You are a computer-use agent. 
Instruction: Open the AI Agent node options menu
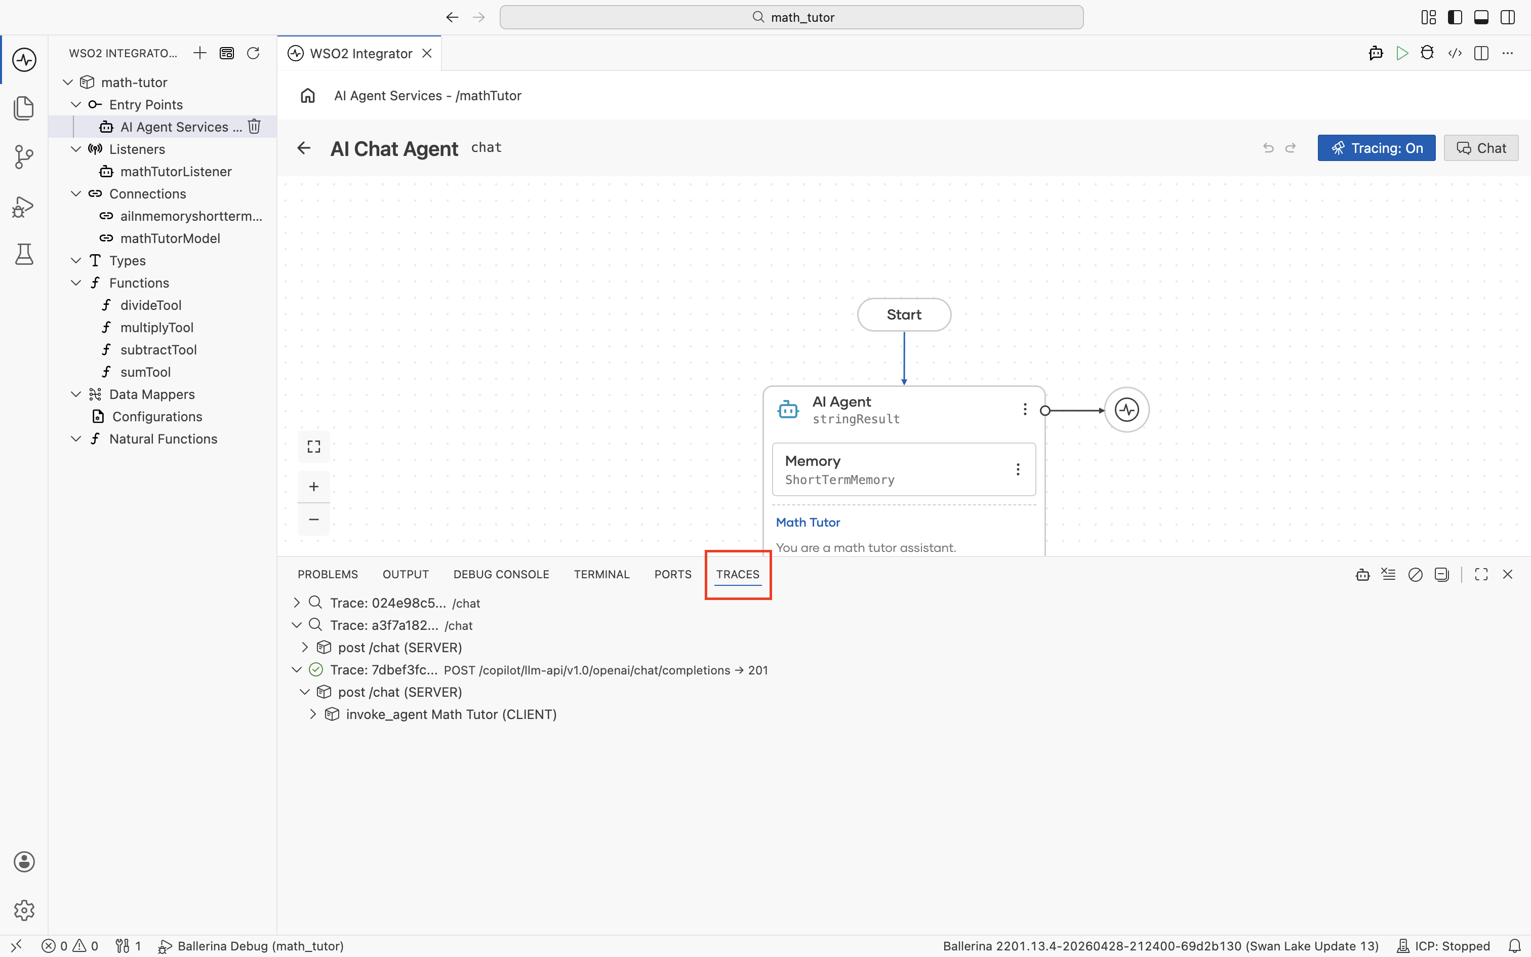tap(1025, 410)
